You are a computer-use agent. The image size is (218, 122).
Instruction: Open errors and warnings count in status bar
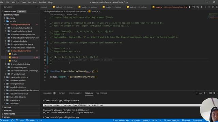[20, 120]
